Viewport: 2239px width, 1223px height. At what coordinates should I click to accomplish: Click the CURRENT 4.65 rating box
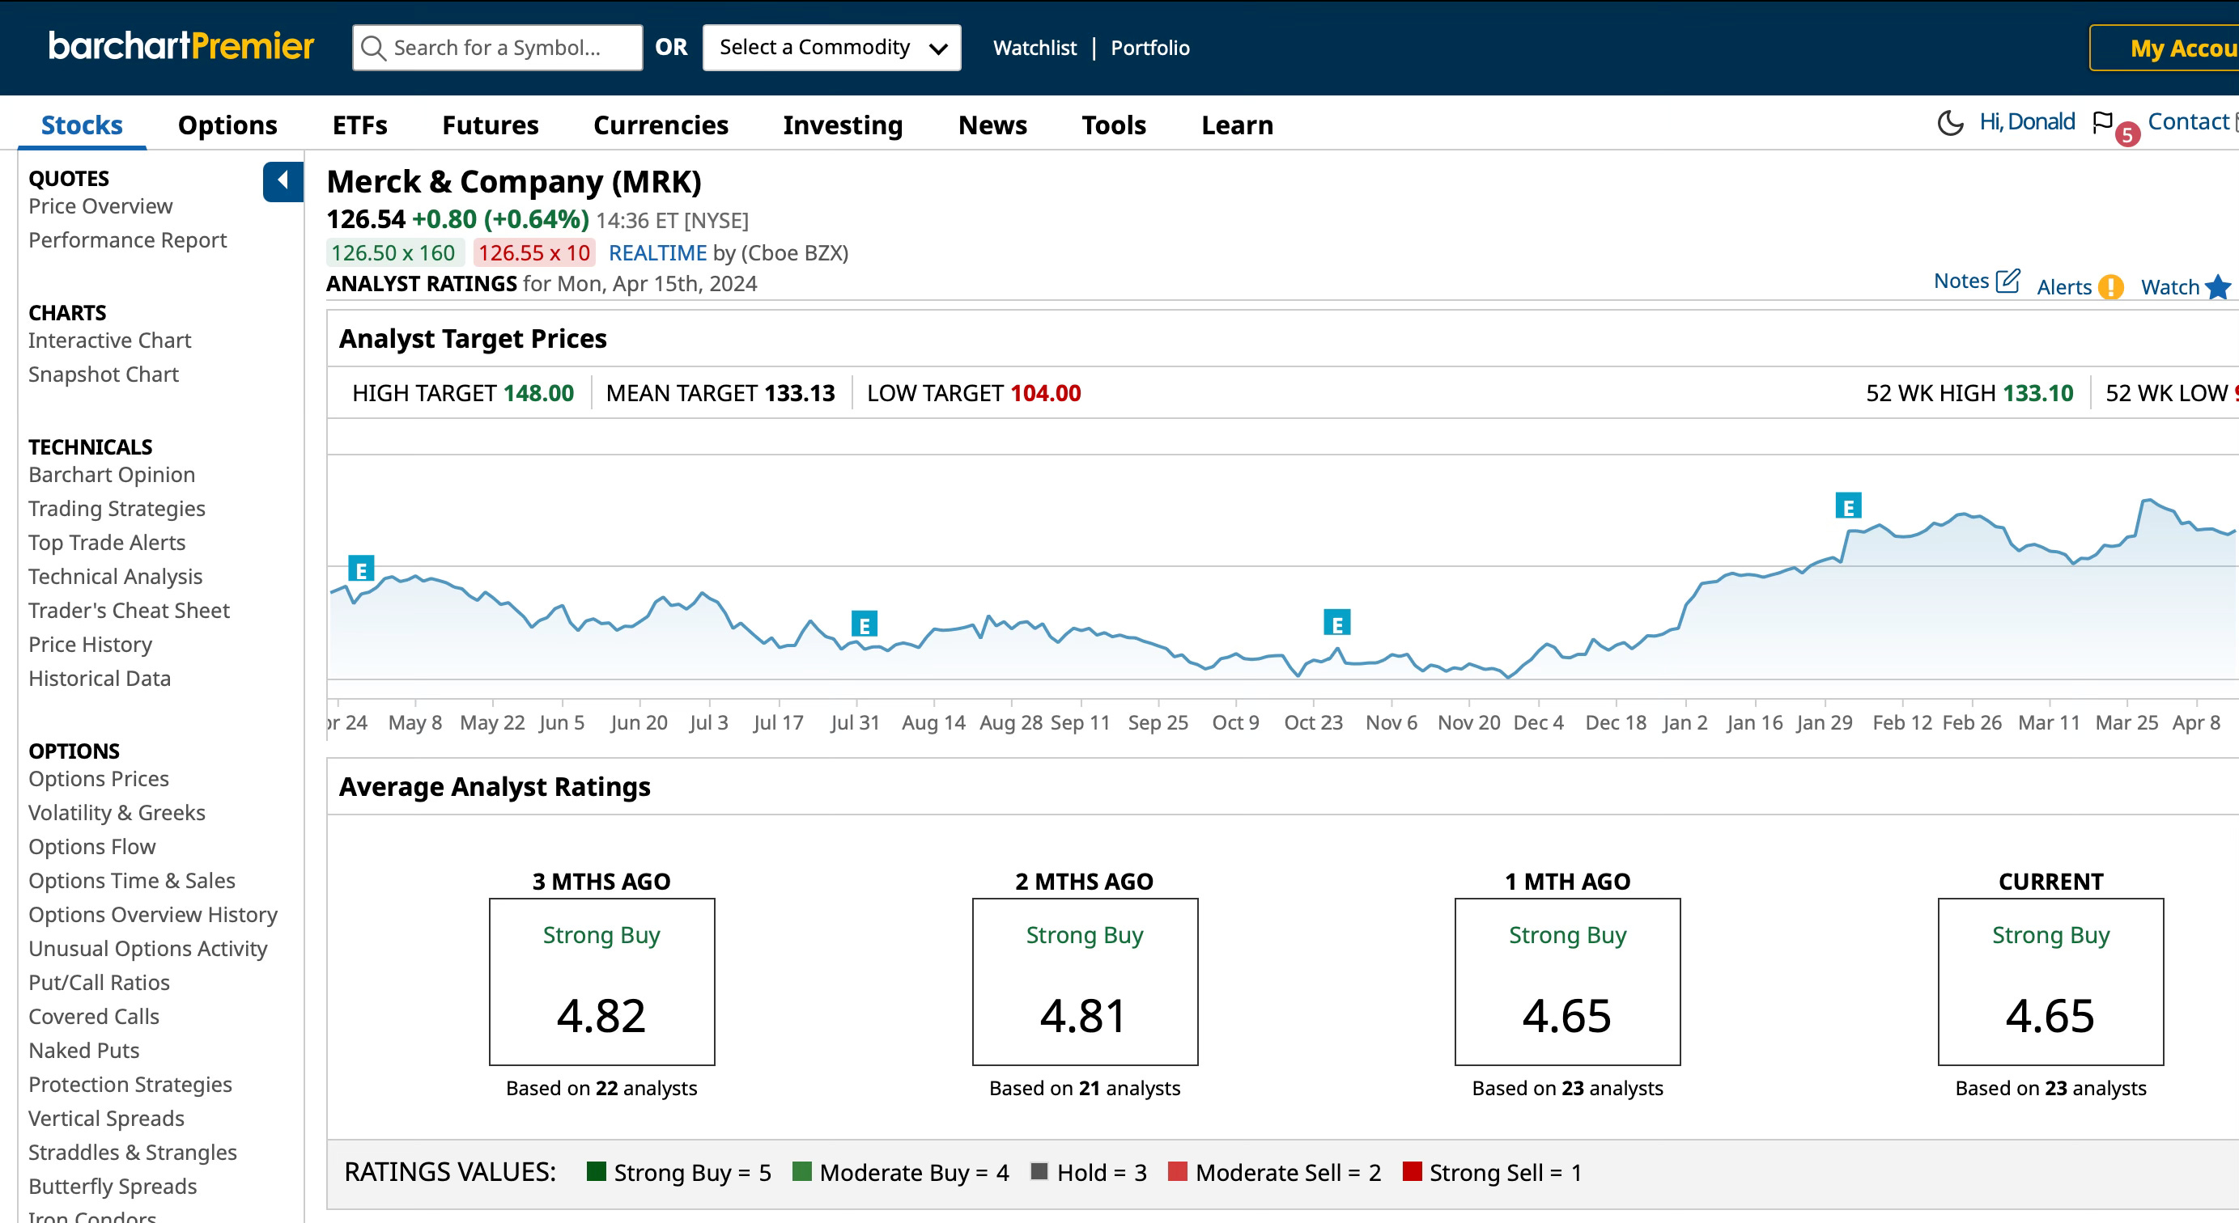tap(2050, 981)
